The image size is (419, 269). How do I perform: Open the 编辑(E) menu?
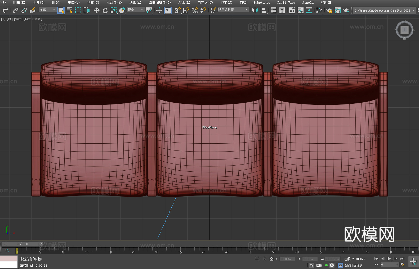19,2
